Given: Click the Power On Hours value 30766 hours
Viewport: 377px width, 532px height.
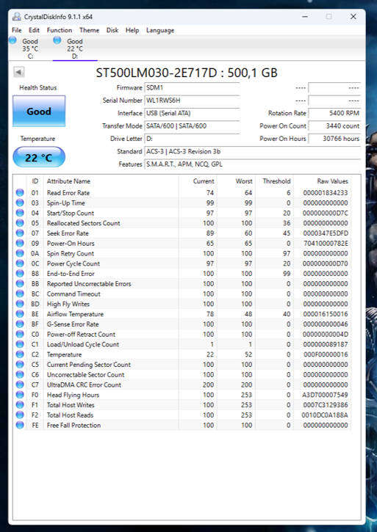Looking at the screenshot, I should click(x=334, y=139).
